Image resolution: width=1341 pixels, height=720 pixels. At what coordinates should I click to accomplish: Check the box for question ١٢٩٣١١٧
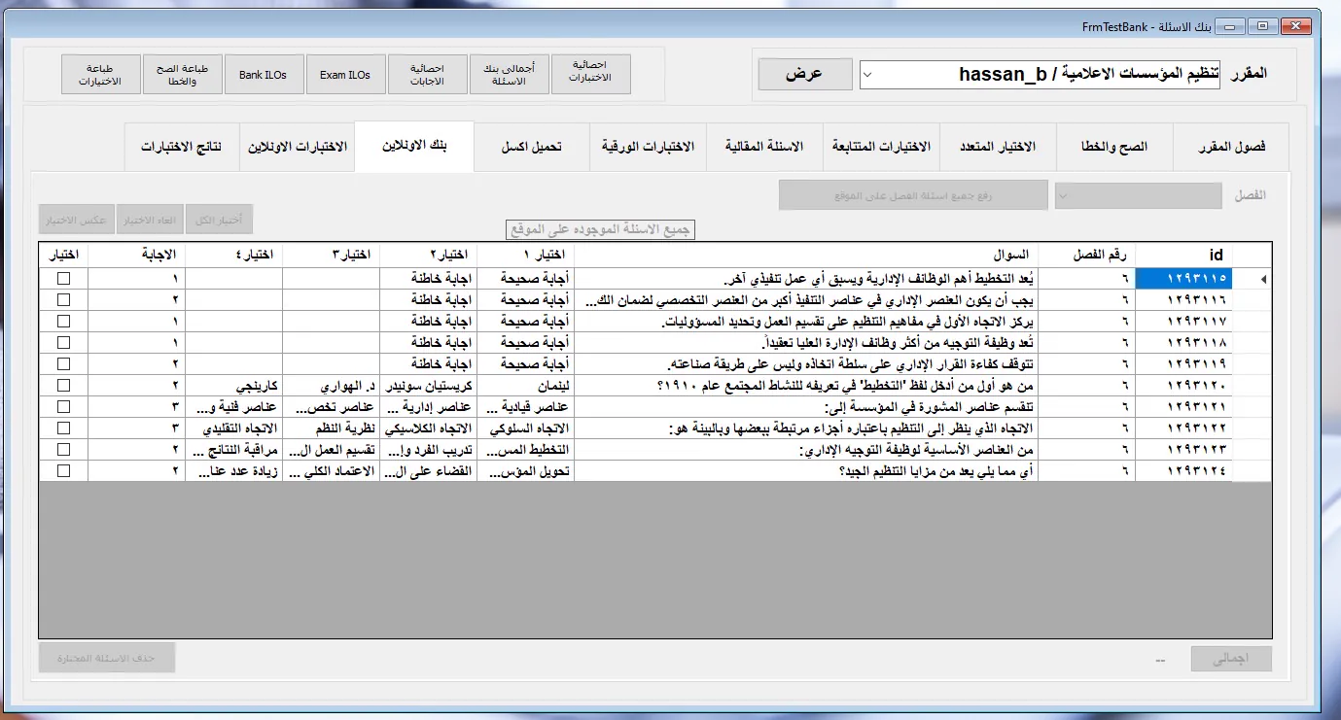64,322
